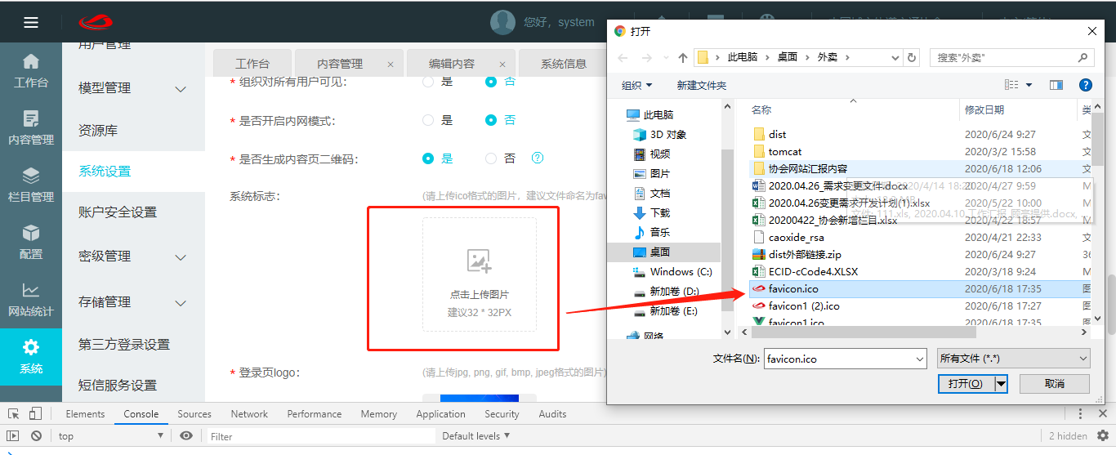Close the 内容管理 tab
This screenshot has width=1116, height=455.
click(x=391, y=64)
